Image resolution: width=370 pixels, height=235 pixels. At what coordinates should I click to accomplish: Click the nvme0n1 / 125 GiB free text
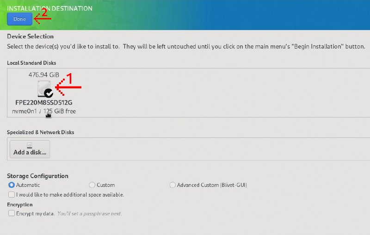pyautogui.click(x=44, y=111)
